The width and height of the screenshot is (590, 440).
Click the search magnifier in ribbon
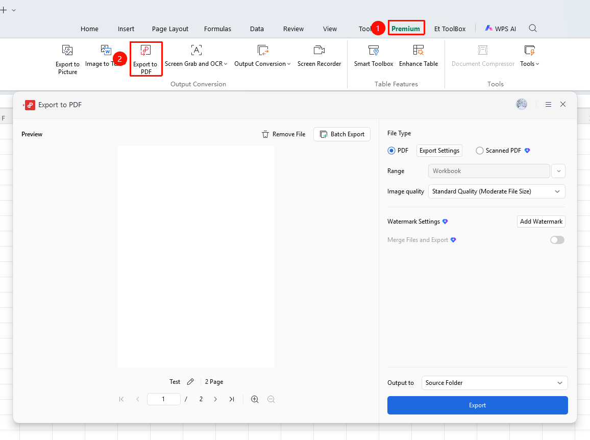(x=532, y=28)
